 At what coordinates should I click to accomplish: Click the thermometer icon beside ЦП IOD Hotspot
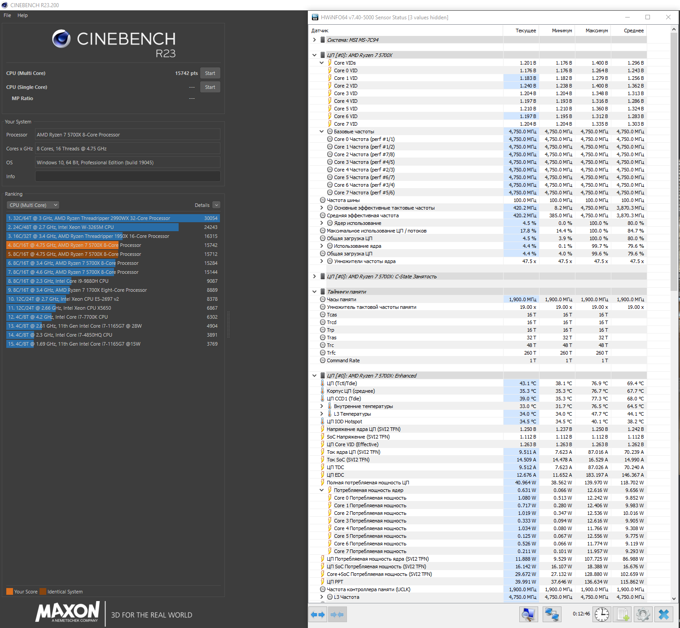tap(322, 422)
